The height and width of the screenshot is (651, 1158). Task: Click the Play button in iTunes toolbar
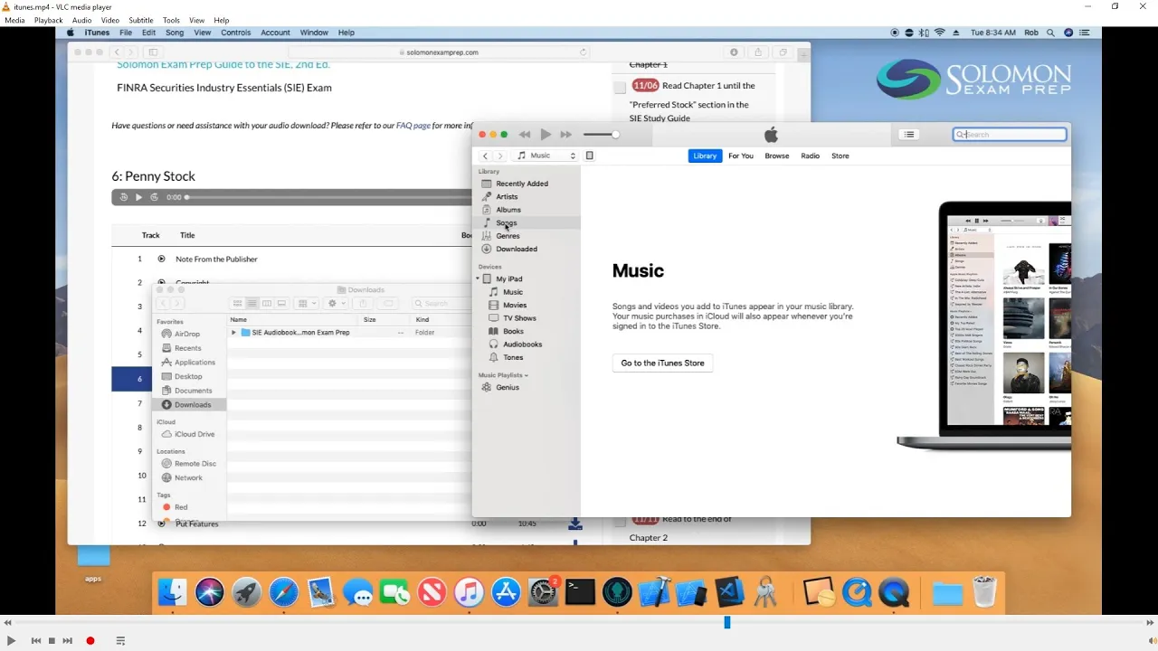coord(546,135)
